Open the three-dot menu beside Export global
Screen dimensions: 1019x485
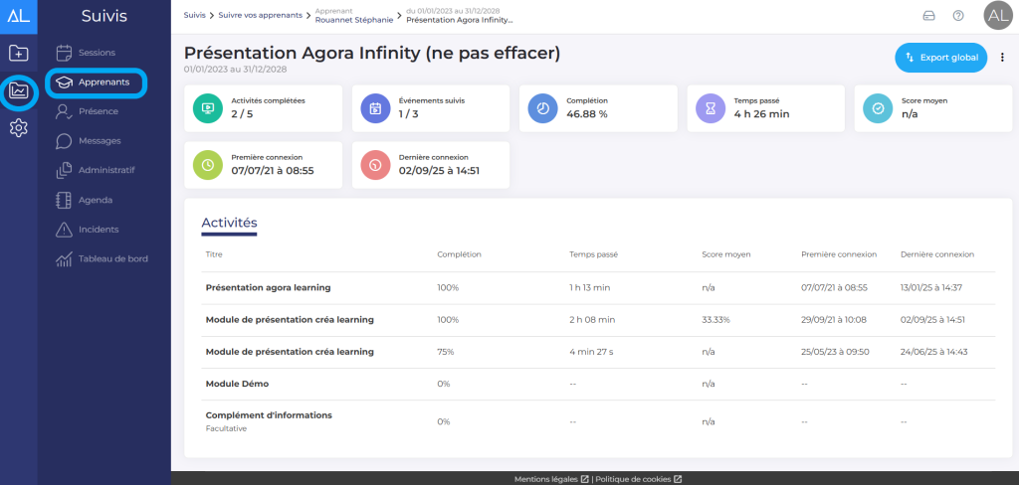point(1002,58)
